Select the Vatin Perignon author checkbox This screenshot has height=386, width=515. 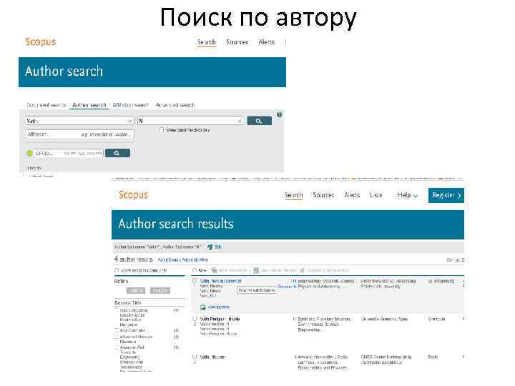pyautogui.click(x=195, y=319)
